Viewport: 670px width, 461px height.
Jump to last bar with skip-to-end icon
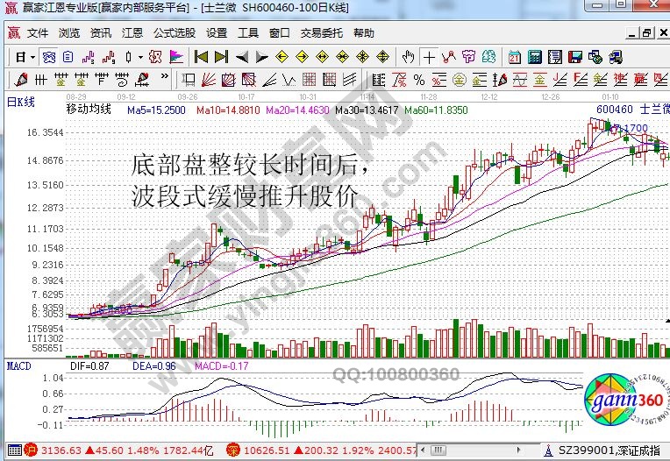(221, 57)
